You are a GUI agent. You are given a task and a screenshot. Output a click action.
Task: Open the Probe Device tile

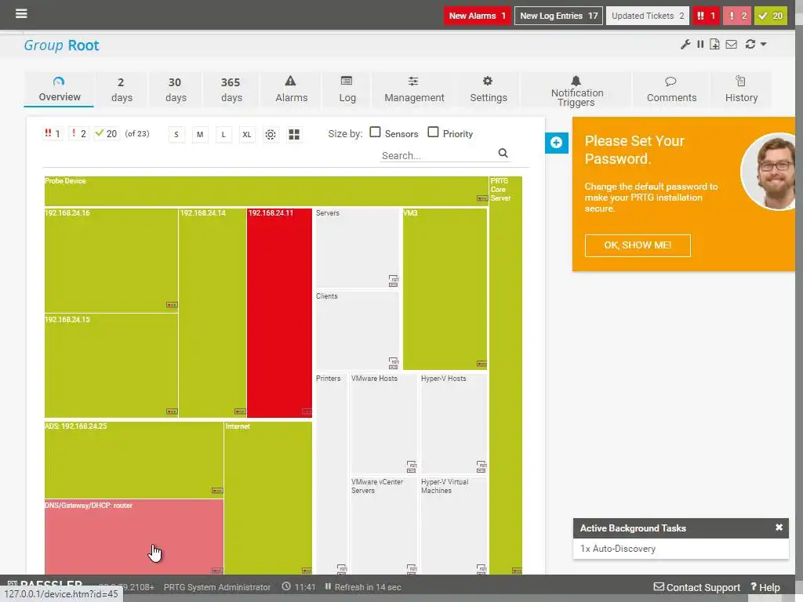[267, 191]
